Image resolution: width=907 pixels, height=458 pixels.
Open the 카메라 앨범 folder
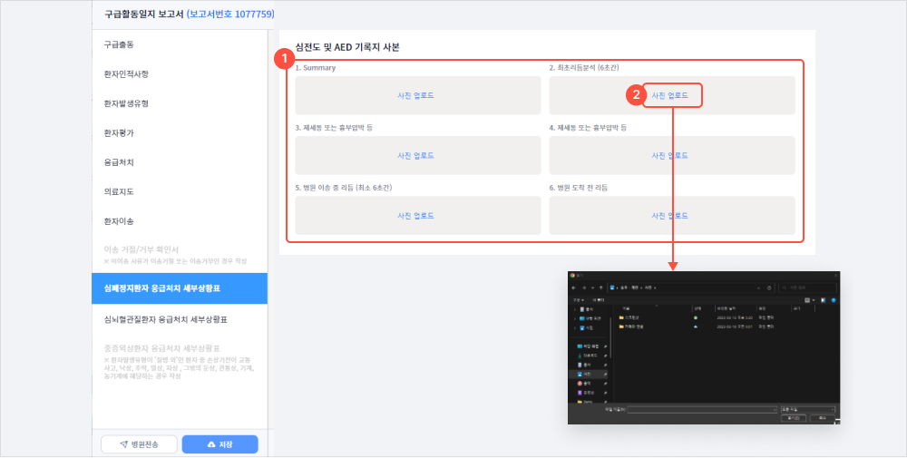(633, 326)
